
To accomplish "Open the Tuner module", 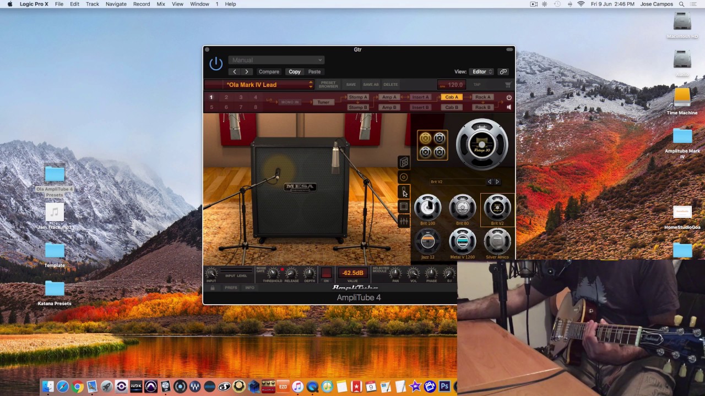I will coord(323,102).
